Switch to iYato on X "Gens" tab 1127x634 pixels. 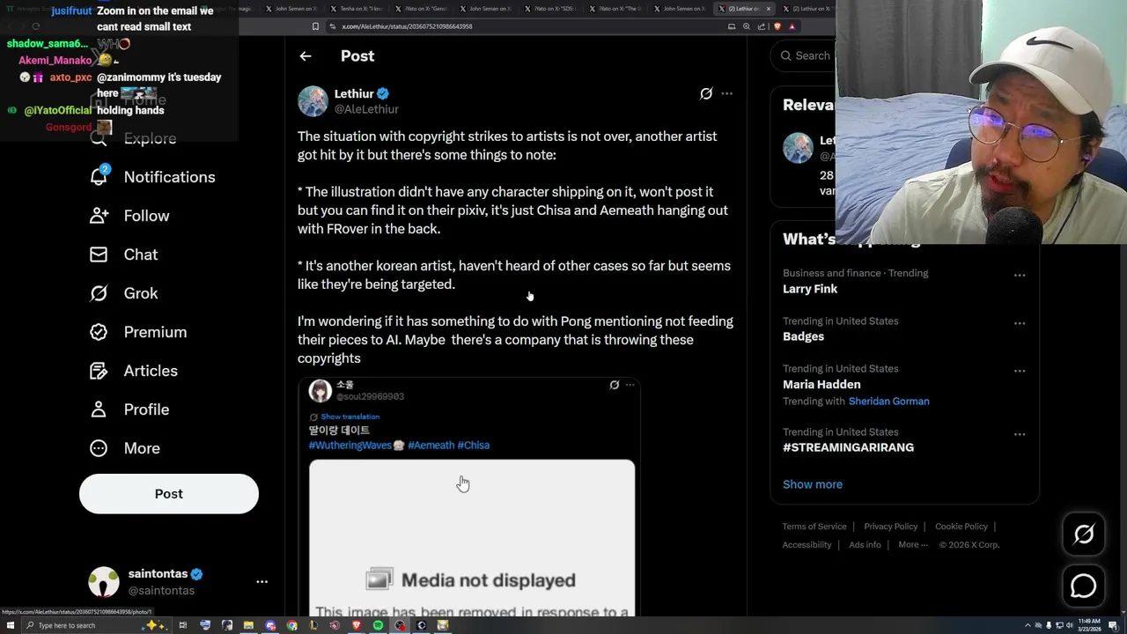[x=421, y=9]
